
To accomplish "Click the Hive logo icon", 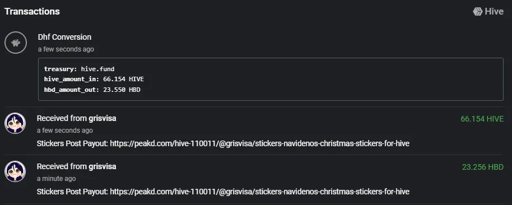I will pos(477,12).
